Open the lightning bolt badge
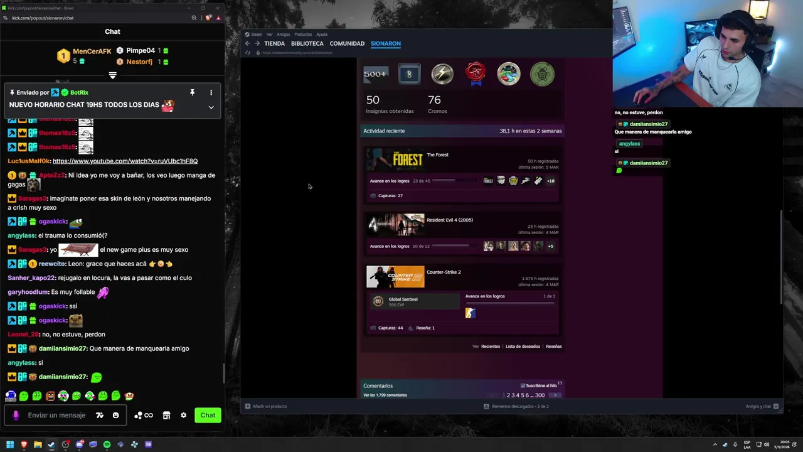This screenshot has width=803, height=452. point(442,74)
